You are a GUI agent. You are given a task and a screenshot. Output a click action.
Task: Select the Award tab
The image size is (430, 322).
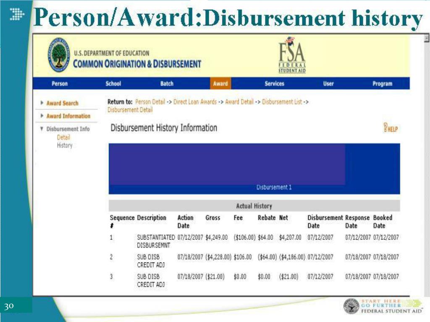[x=220, y=83]
